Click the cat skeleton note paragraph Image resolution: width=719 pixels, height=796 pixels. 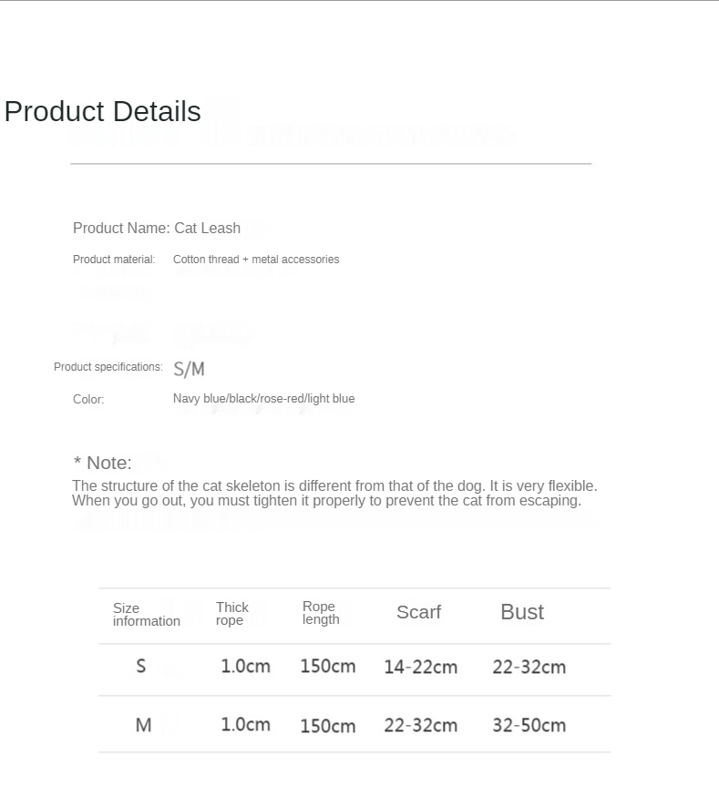tap(334, 493)
